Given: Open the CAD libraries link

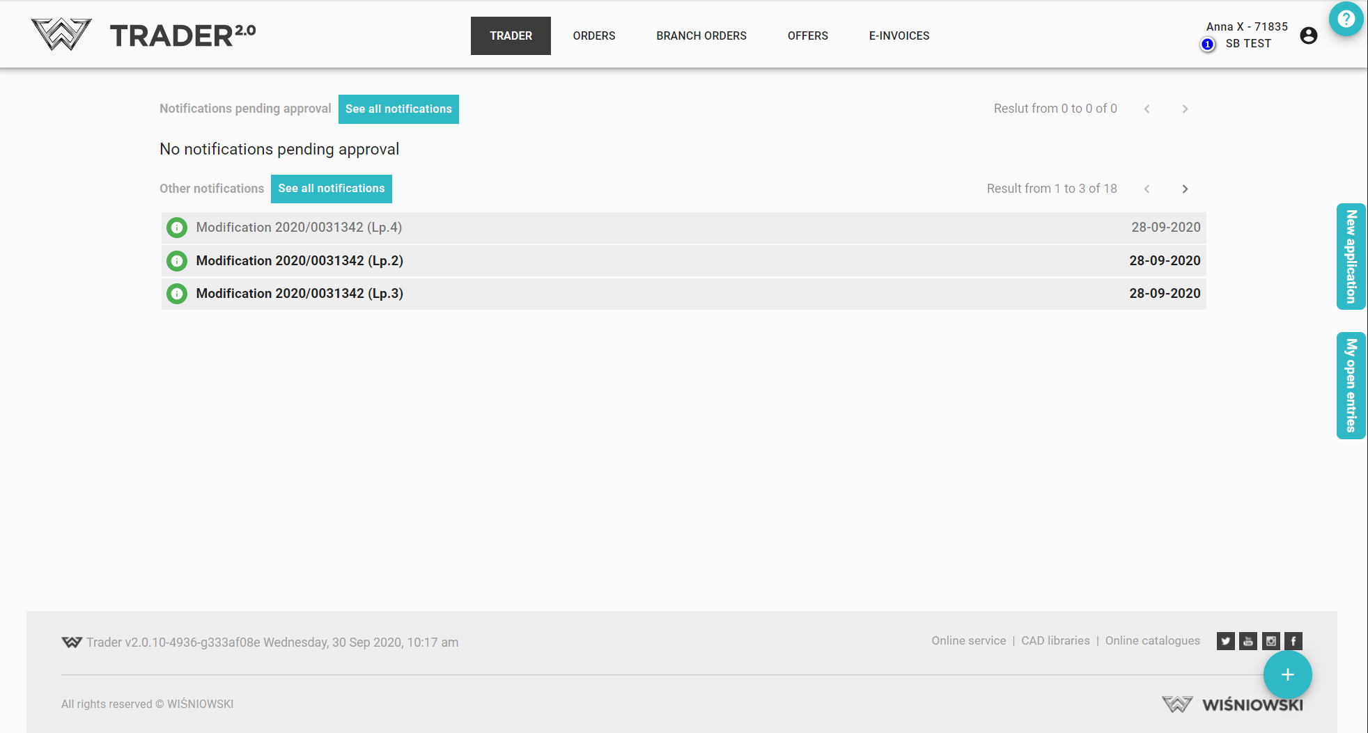Looking at the screenshot, I should tap(1055, 640).
